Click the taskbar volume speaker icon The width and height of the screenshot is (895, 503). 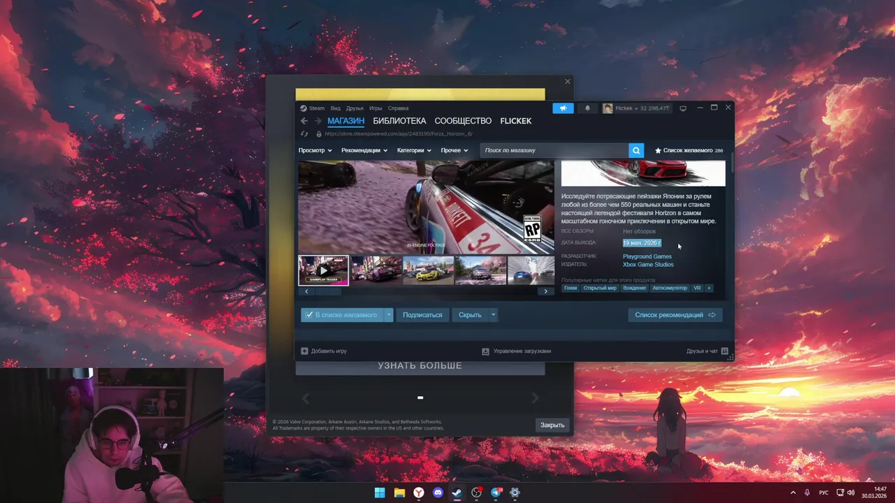[x=850, y=493]
